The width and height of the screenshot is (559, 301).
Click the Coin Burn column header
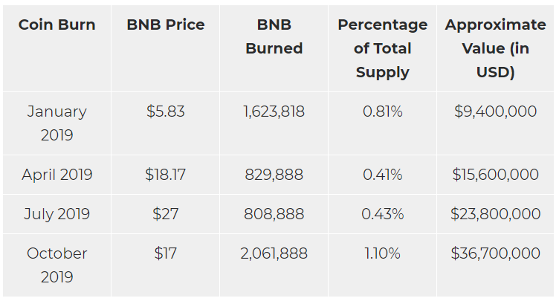[x=57, y=25]
